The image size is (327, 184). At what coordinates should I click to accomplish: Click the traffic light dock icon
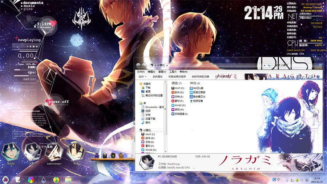pos(113,155)
